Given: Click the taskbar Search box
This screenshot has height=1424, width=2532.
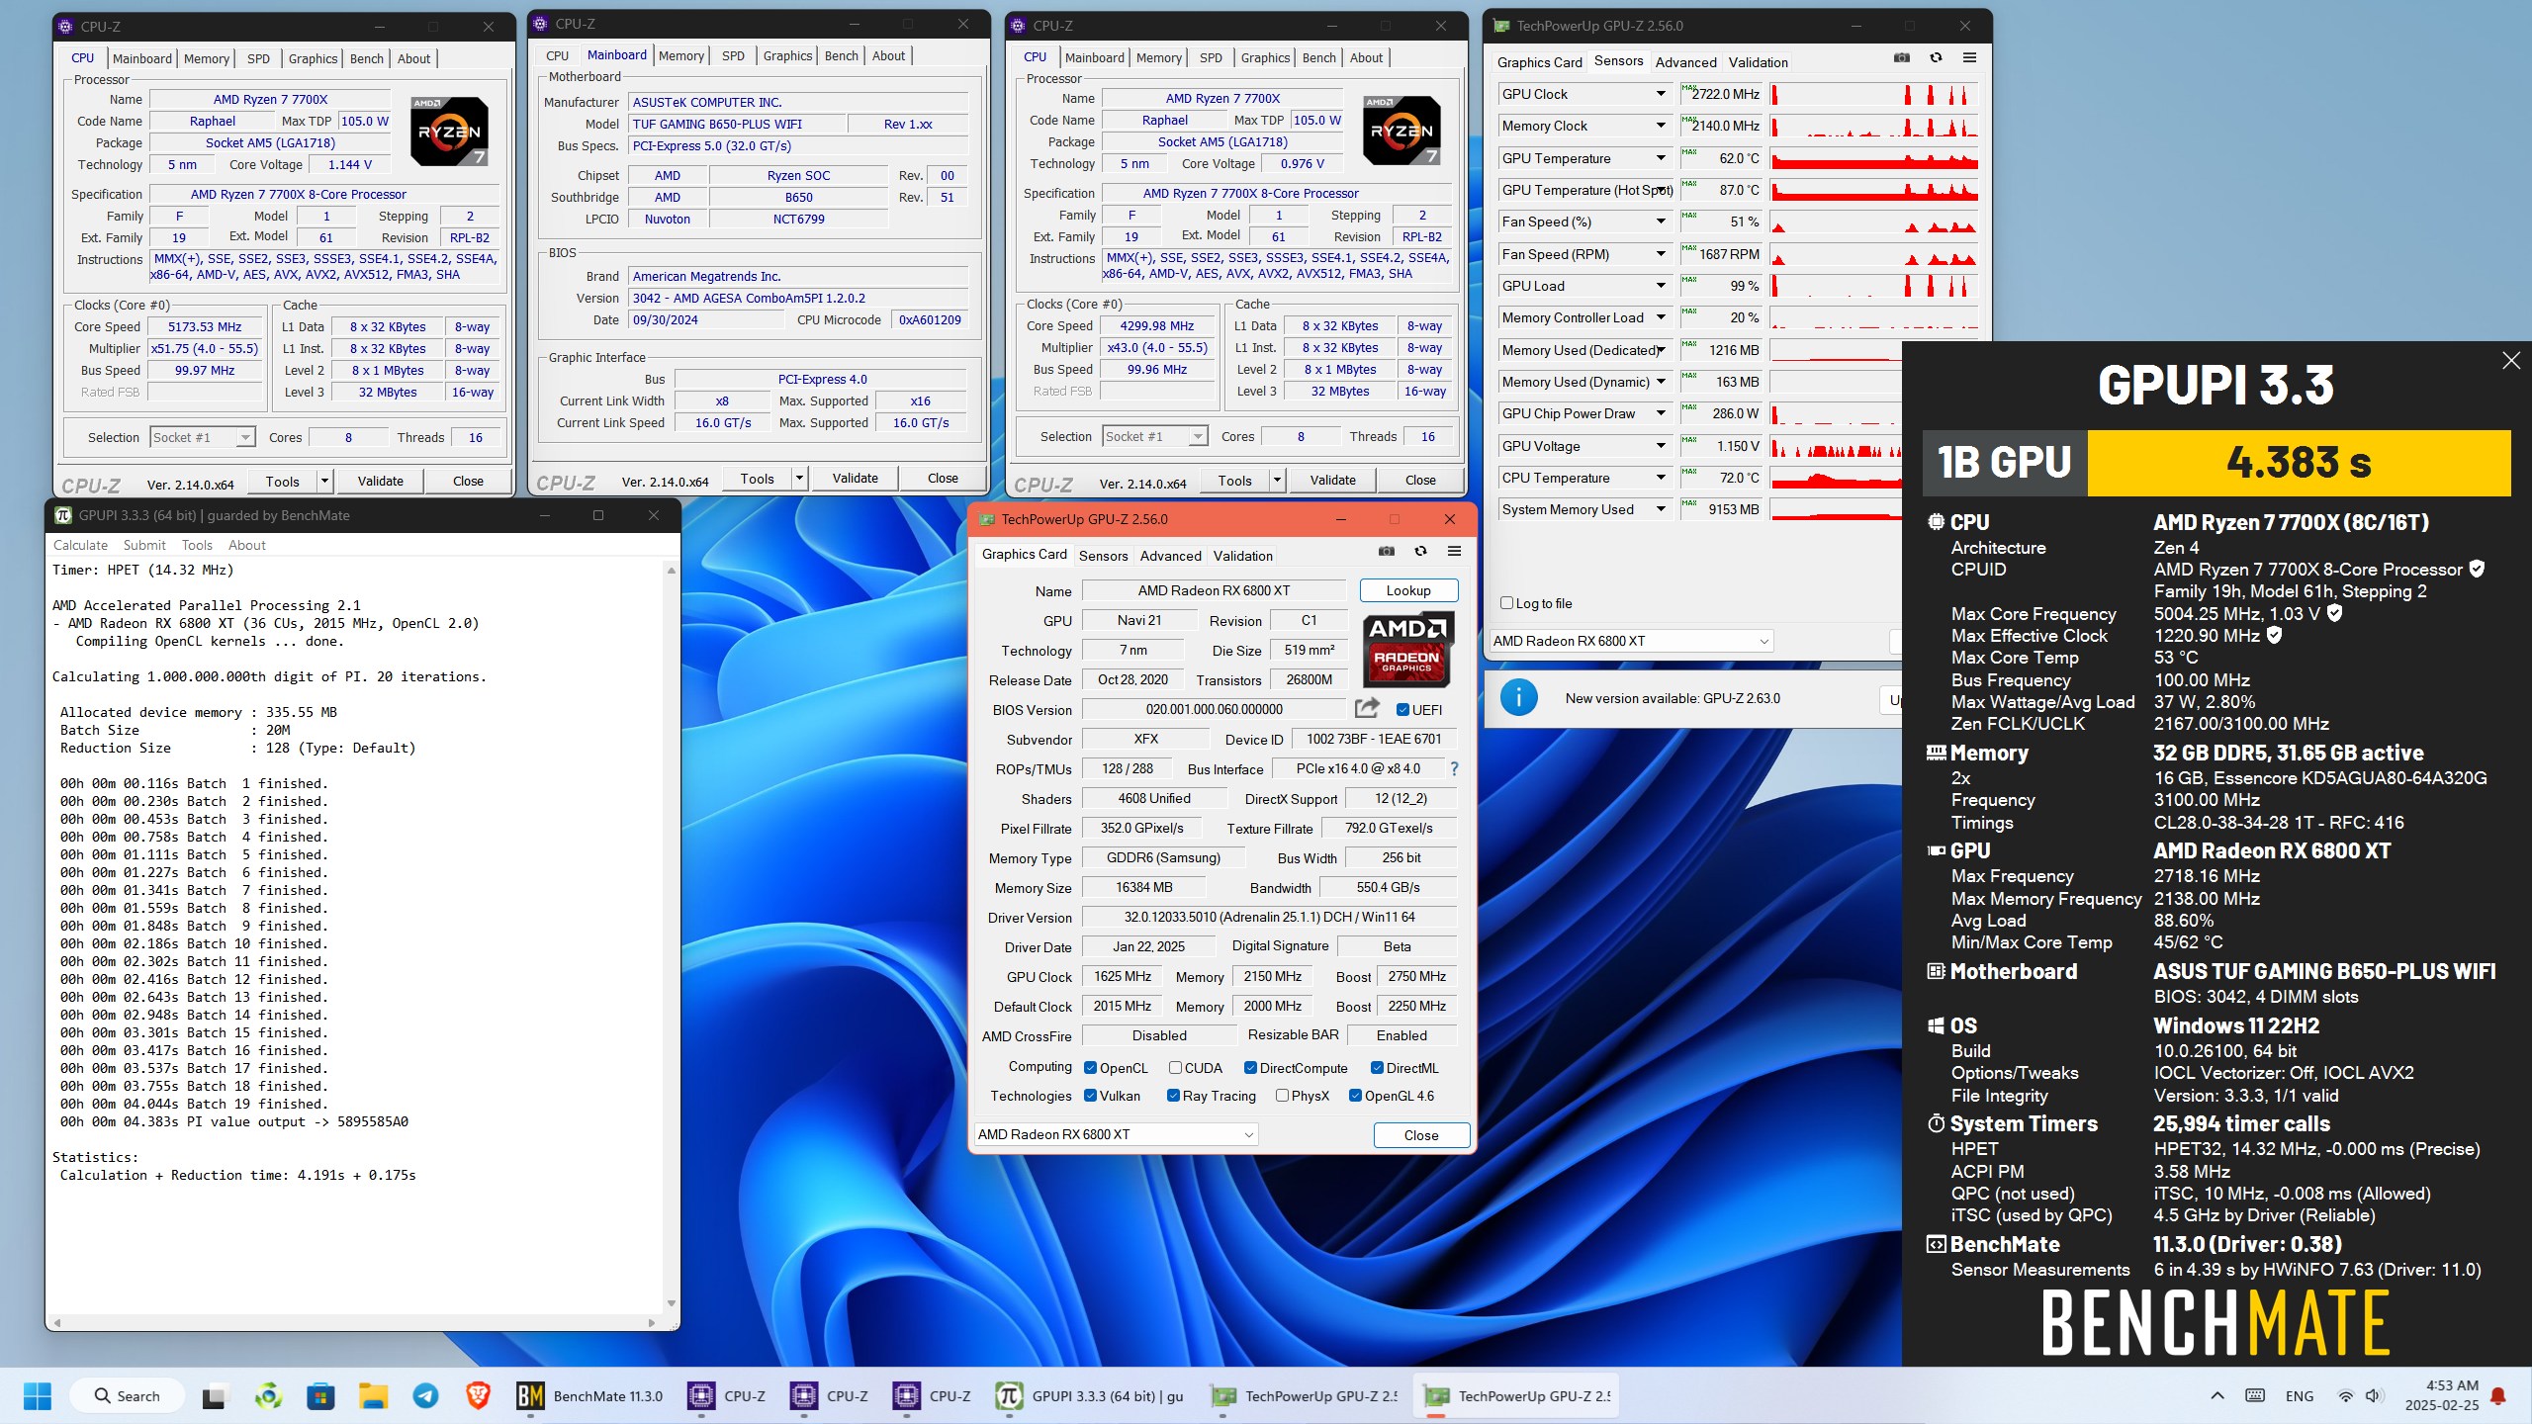Looking at the screenshot, I should [127, 1396].
